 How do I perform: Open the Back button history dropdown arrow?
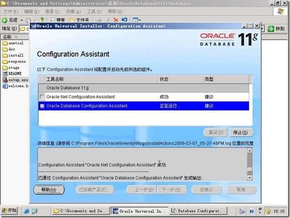[21, 20]
